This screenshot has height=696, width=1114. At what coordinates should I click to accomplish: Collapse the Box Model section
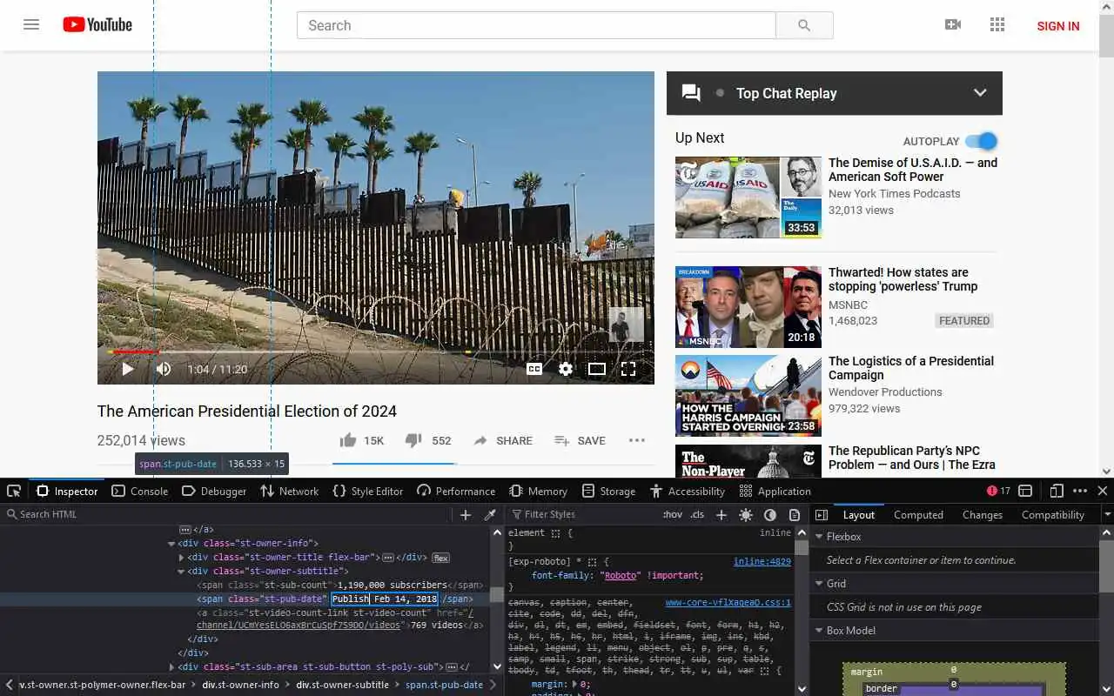(x=819, y=631)
